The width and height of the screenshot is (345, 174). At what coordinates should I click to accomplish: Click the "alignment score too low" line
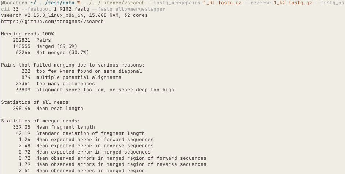coord(105,90)
